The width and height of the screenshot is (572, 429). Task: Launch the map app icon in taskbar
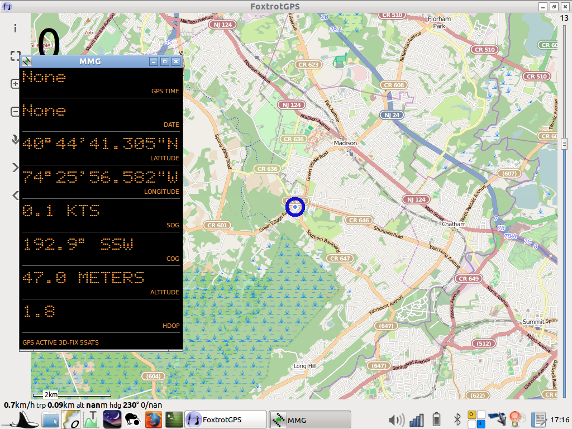[x=71, y=420]
